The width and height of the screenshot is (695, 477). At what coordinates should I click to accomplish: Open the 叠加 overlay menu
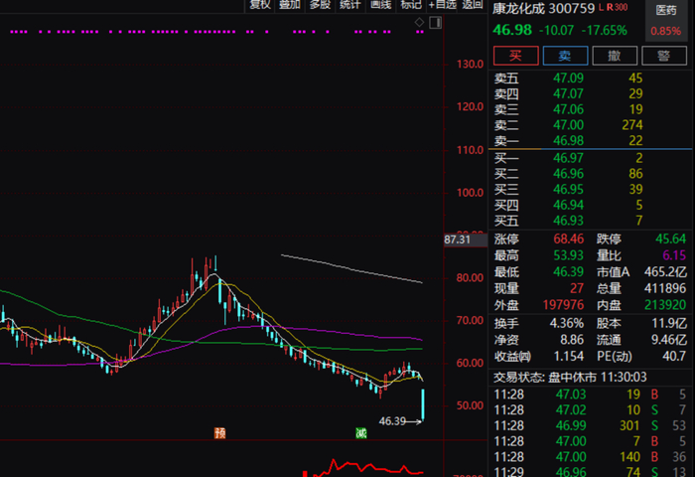click(290, 5)
